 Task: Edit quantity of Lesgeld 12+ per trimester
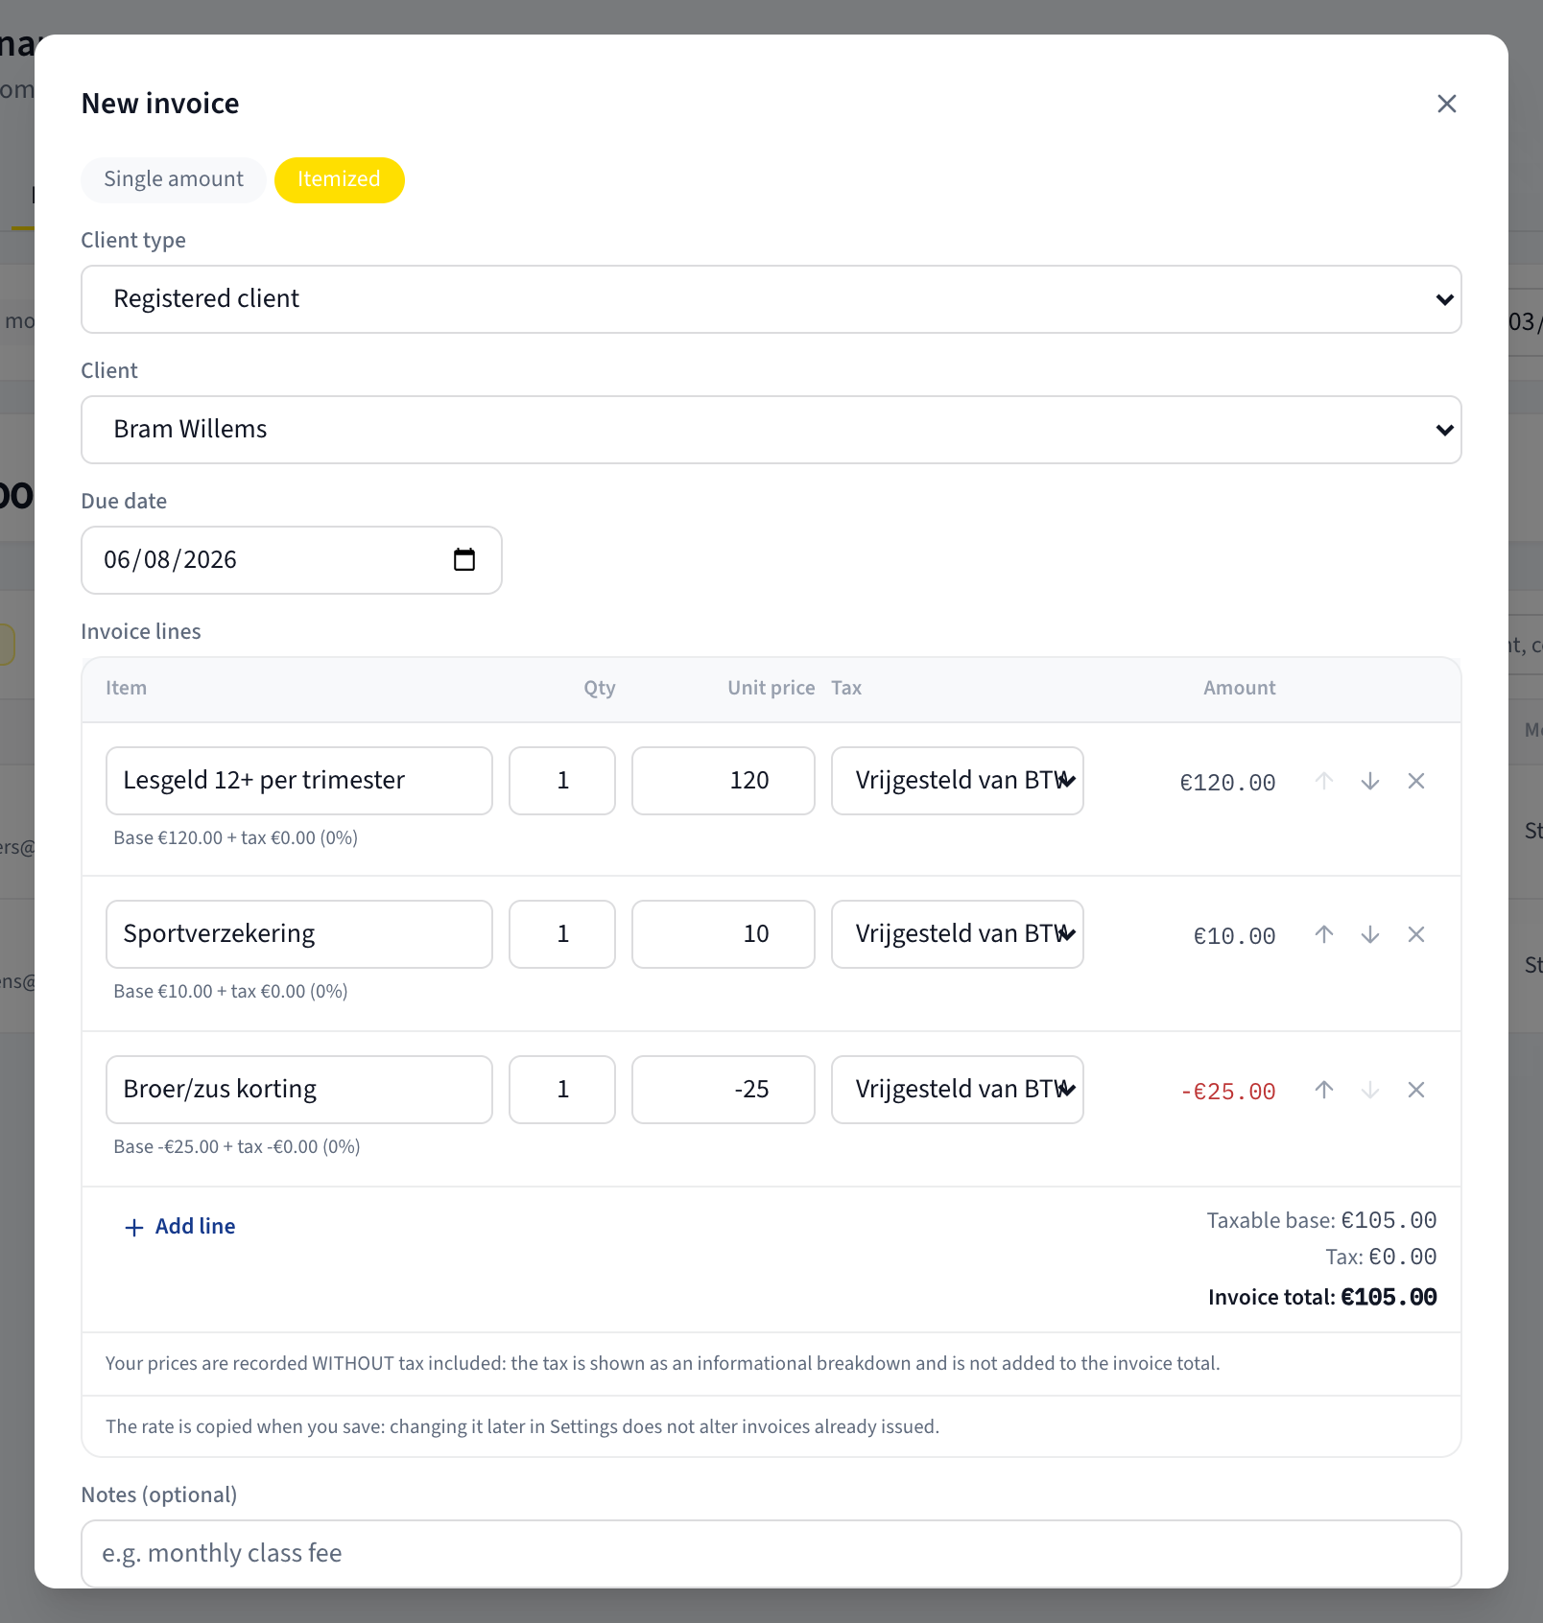(x=562, y=781)
